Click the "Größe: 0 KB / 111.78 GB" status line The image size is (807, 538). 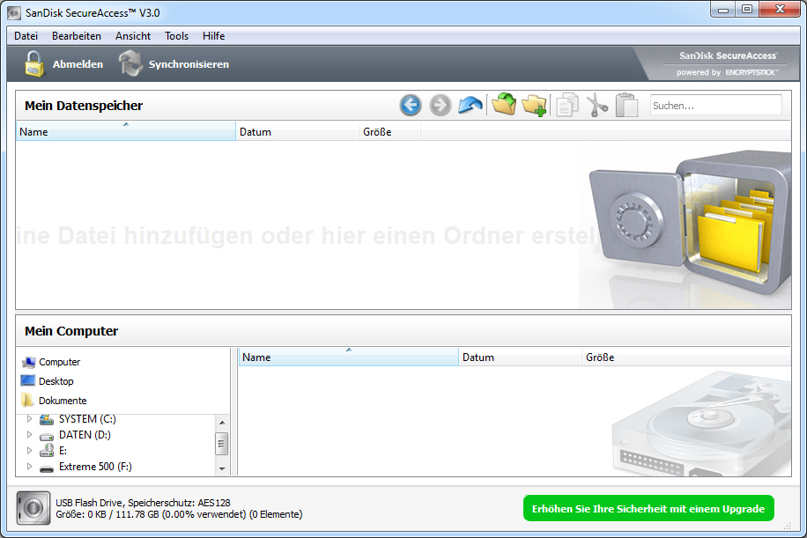179,514
